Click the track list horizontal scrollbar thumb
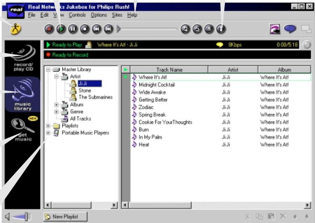Image resolution: width=315 pixels, height=223 pixels. pos(160,205)
